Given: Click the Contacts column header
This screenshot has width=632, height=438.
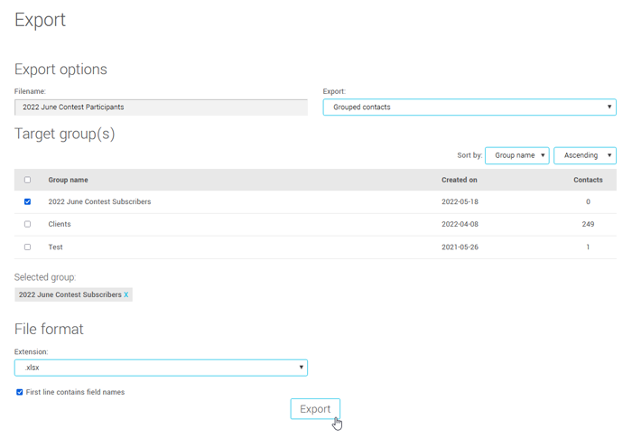Looking at the screenshot, I should click(x=588, y=180).
